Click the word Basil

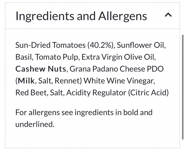24,57
